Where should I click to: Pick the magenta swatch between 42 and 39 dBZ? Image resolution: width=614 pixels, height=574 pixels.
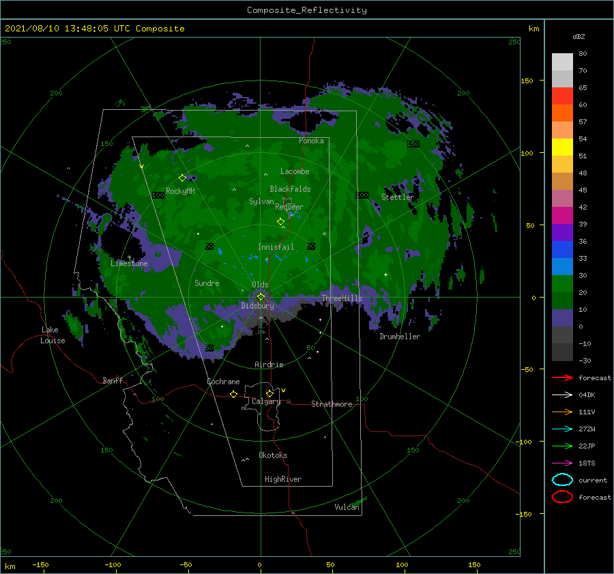pos(562,216)
